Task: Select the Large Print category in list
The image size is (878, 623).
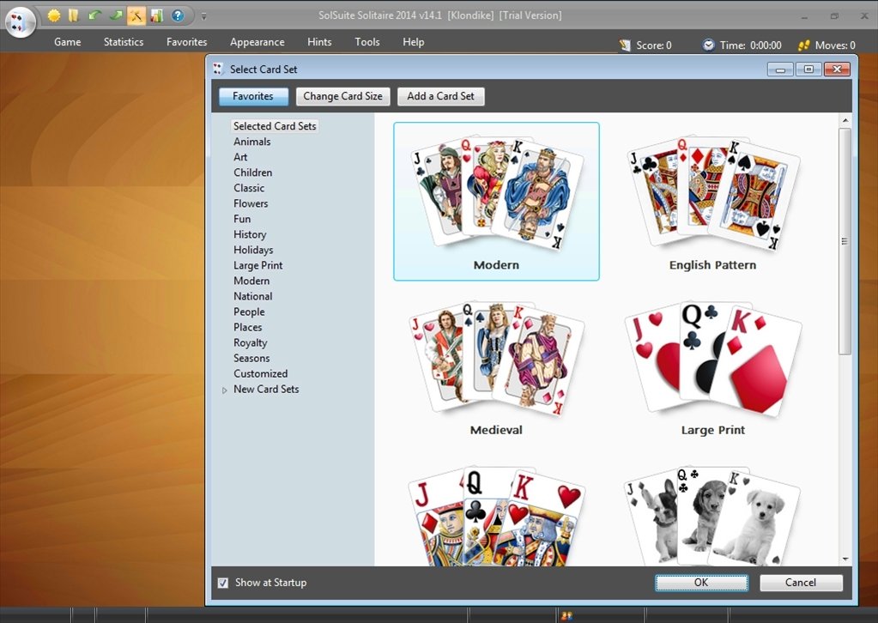Action: point(257,265)
